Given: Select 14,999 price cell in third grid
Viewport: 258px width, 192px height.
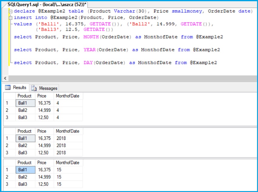Looking at the screenshot, I should [44, 177].
